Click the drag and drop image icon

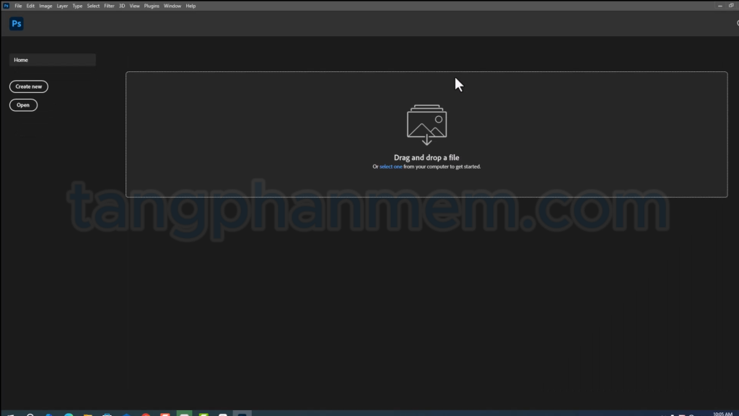point(427,125)
